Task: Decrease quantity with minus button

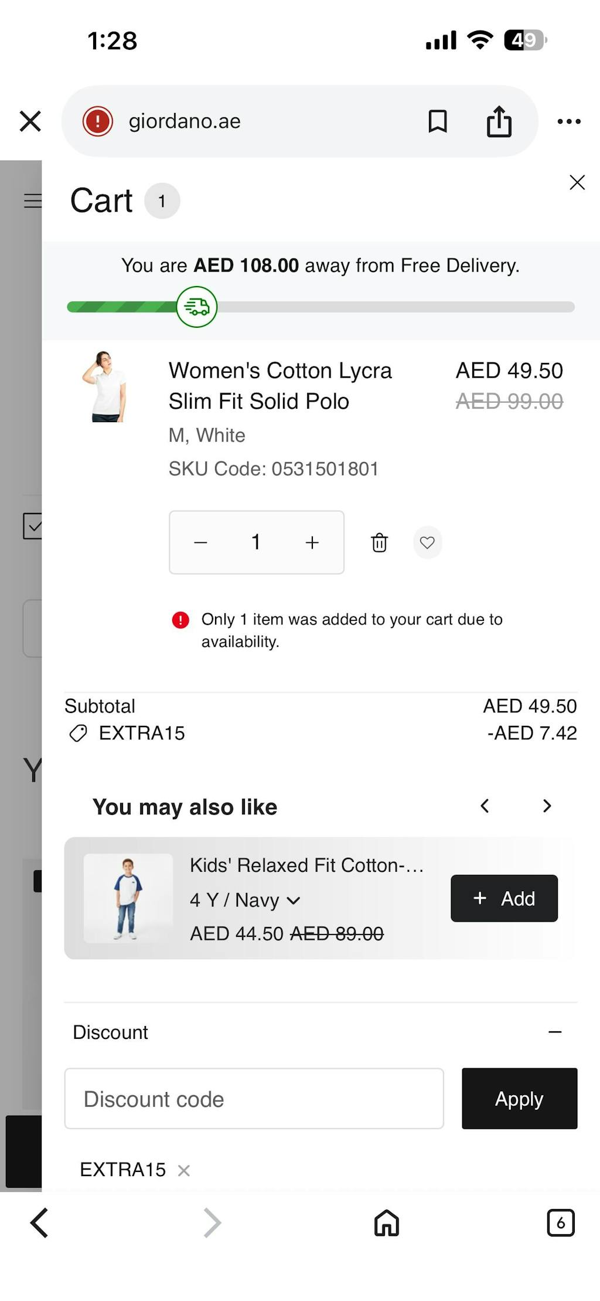Action: 200,542
